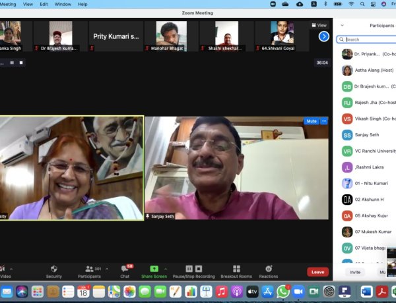This screenshot has height=303, width=396.
Task: Pause the recording from bottom toolbar
Action: coord(189,269)
